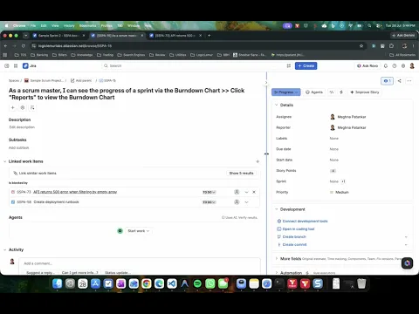Image resolution: width=419 pixels, height=314 pixels.
Task: Open WhatsApp from the Dock
Action: coord(210,283)
